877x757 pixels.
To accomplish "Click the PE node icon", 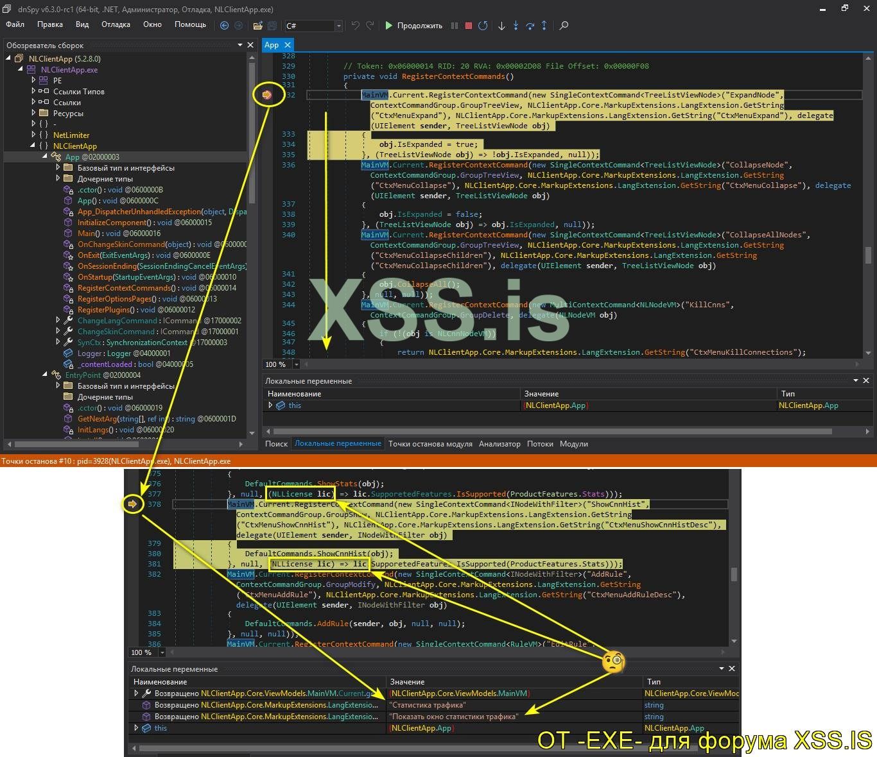I will [43, 81].
